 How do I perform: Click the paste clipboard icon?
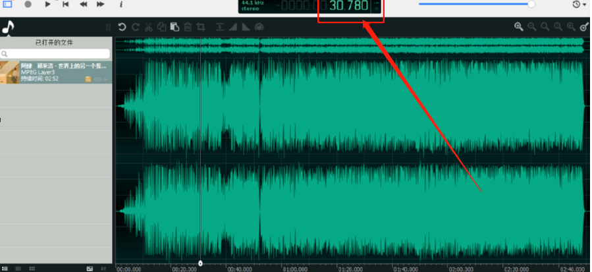pos(175,27)
